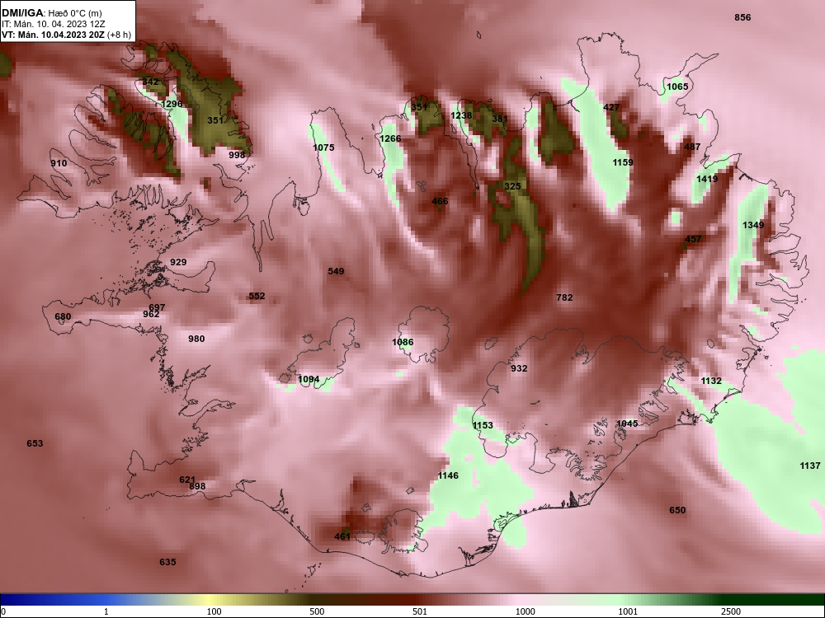The width and height of the screenshot is (825, 618).
Task: Select the 650 value label
Action: [677, 510]
